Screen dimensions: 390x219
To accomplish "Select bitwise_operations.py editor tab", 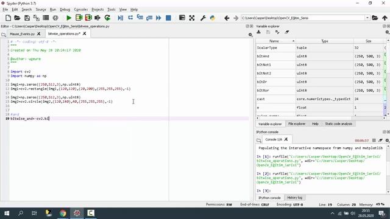I will 64,33.
